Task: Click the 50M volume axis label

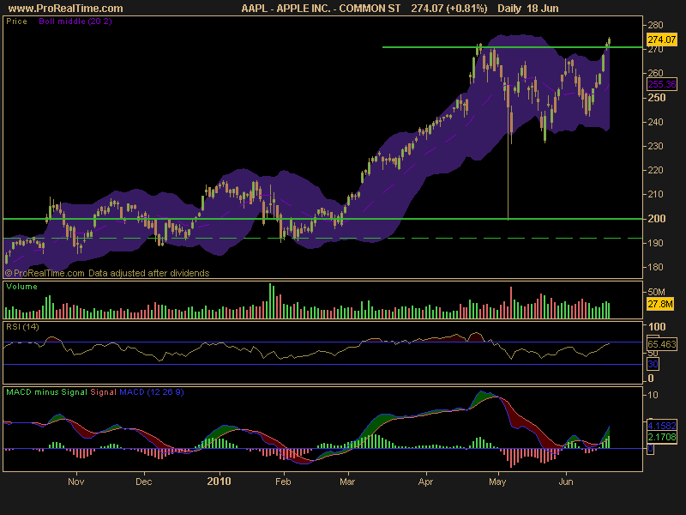Action: click(656, 292)
